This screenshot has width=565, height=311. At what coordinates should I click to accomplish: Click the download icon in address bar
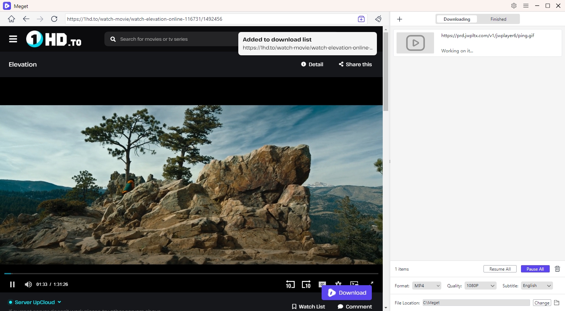click(x=361, y=19)
